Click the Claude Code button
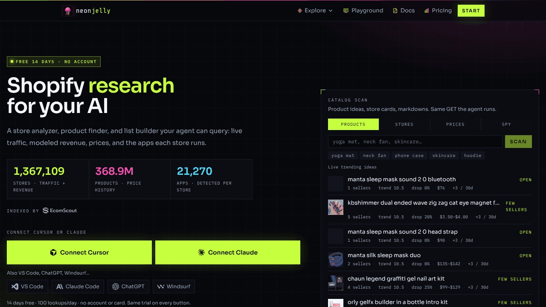The height and width of the screenshot is (307, 546). pos(78,287)
